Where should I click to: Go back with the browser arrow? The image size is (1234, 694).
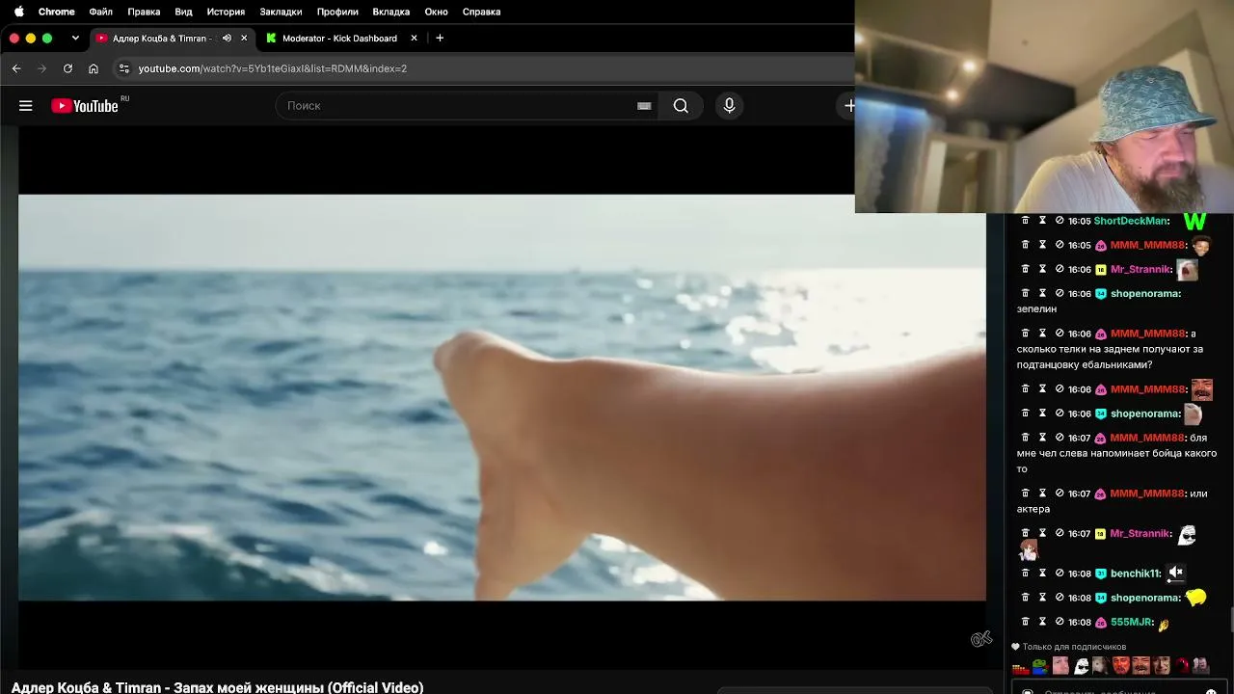click(x=16, y=68)
